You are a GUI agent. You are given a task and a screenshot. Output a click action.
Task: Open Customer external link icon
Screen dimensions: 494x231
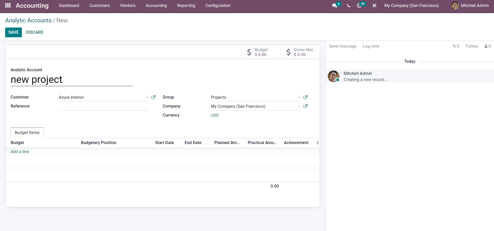click(153, 97)
